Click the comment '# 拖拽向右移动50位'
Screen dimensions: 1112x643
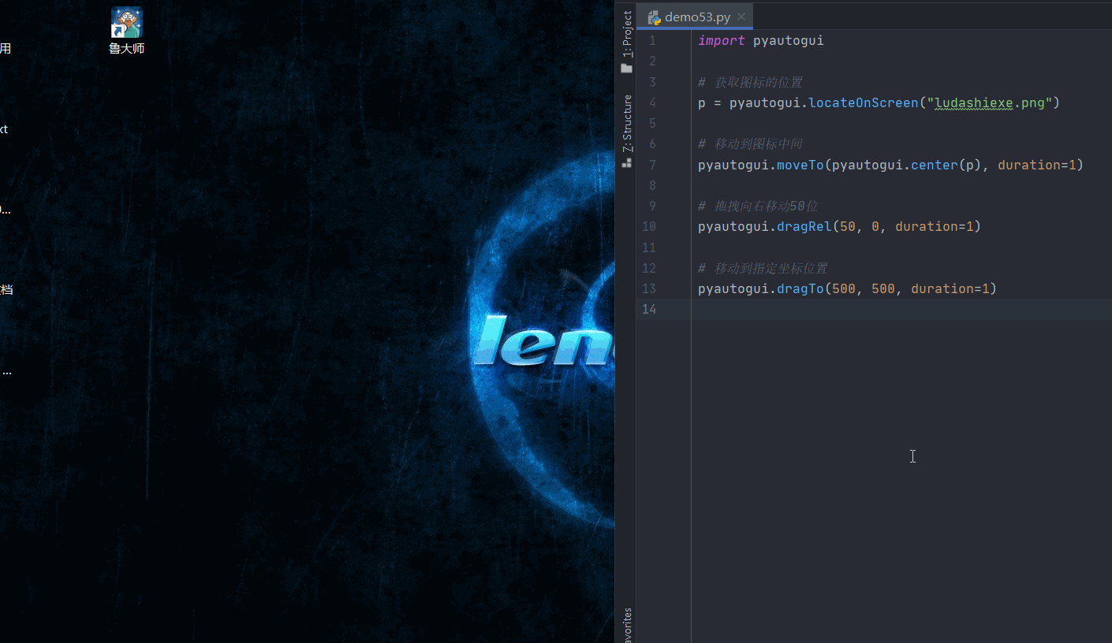point(758,206)
